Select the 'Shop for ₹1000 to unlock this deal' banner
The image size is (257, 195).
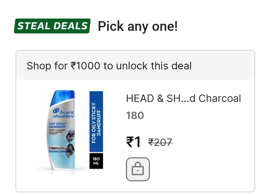pyautogui.click(x=135, y=66)
